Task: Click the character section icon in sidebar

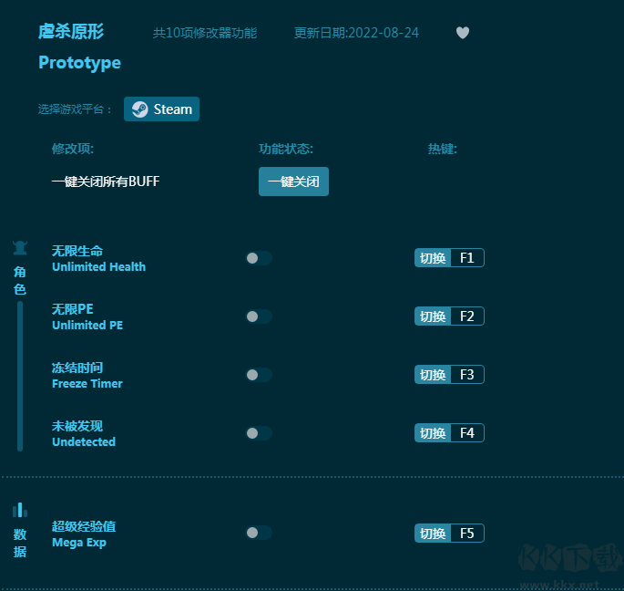Action: coord(20,248)
